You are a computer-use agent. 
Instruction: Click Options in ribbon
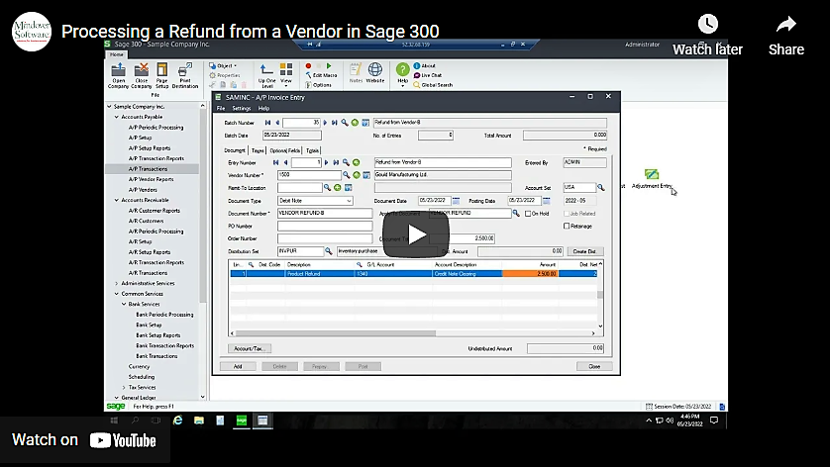tap(318, 85)
